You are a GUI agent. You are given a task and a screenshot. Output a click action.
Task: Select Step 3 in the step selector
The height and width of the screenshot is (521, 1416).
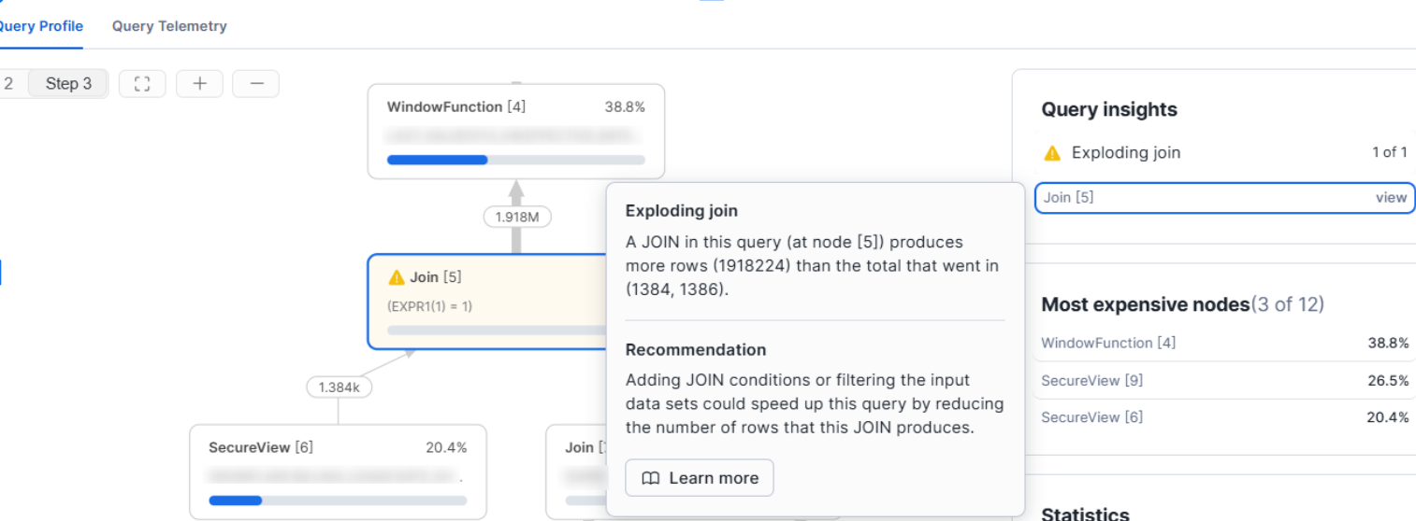click(69, 84)
